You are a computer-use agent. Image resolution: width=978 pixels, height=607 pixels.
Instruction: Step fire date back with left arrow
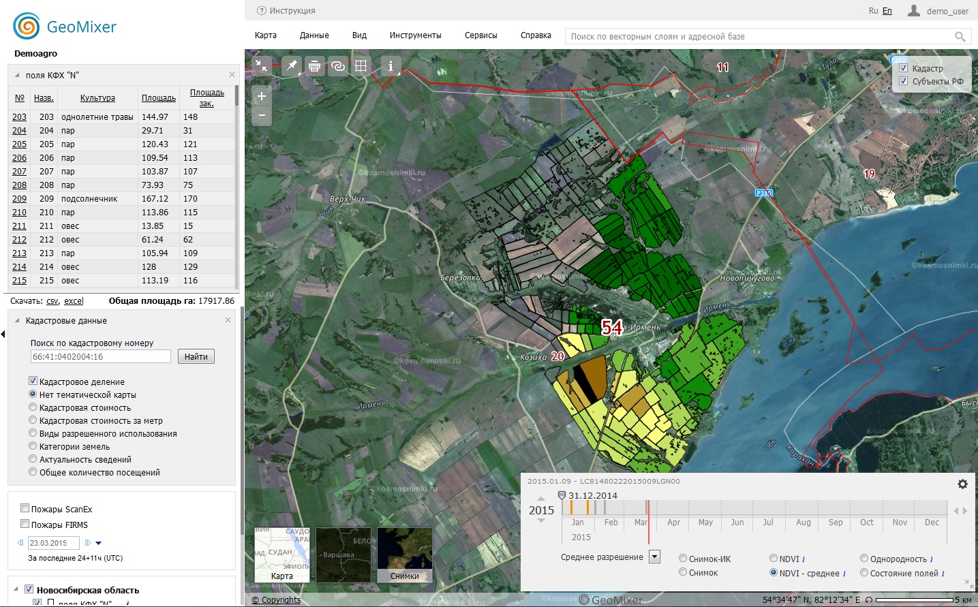(20, 543)
